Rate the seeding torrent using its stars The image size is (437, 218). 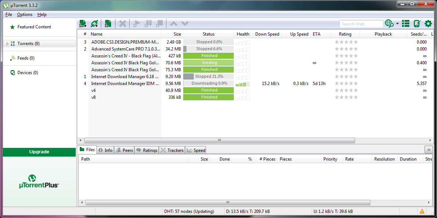(x=346, y=62)
